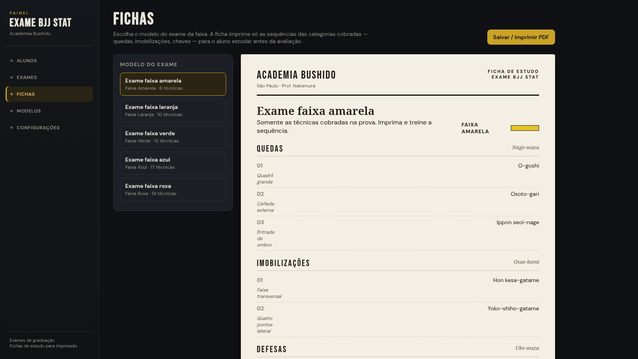Click the Defesas section heading
This screenshot has height=359, width=638.
tap(272, 349)
